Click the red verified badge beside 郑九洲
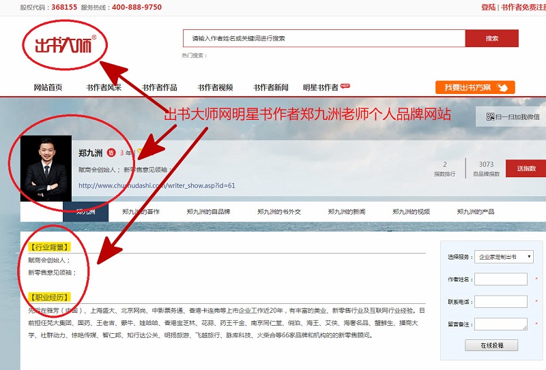The image size is (546, 370). (111, 153)
